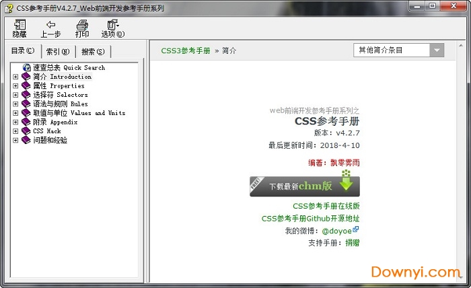Select the 取值与单位 Values and Units label
This screenshot has width=471, height=288.
pos(79,113)
